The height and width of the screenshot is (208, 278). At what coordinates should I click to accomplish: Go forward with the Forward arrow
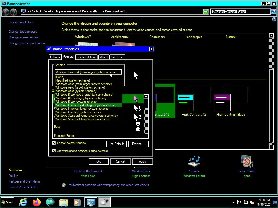pyautogui.click(x=13, y=12)
